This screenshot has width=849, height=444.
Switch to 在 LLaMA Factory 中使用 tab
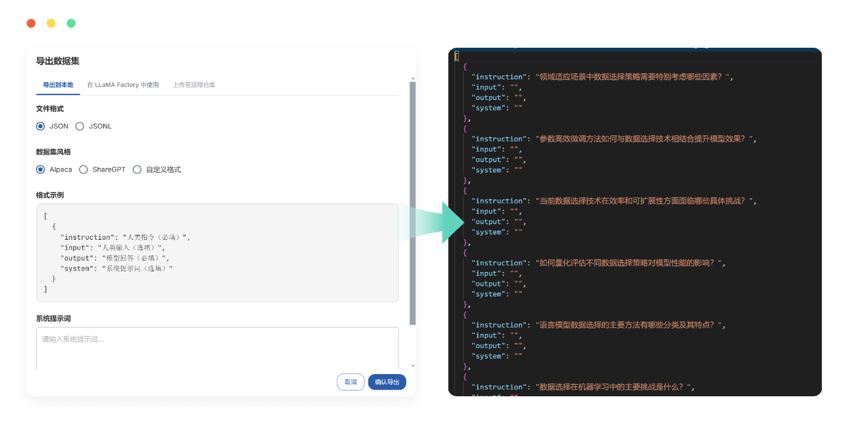coord(123,85)
